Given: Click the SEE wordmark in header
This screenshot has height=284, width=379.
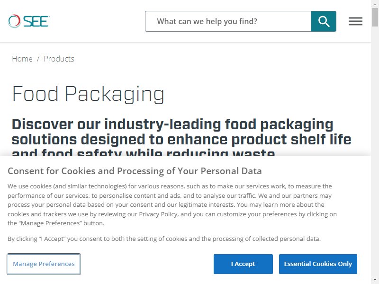Looking at the screenshot, I should coord(36,21).
